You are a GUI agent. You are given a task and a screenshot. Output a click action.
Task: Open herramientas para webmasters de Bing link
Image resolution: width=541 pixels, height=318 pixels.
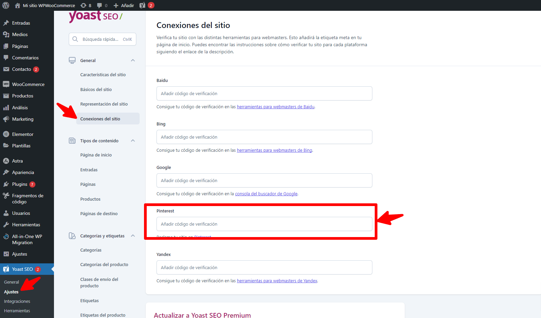pos(275,150)
